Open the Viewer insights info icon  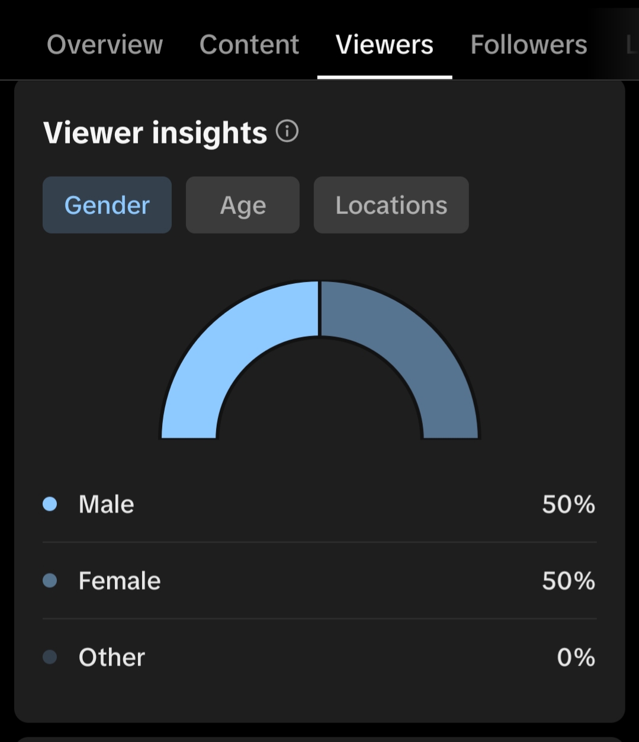click(x=287, y=131)
